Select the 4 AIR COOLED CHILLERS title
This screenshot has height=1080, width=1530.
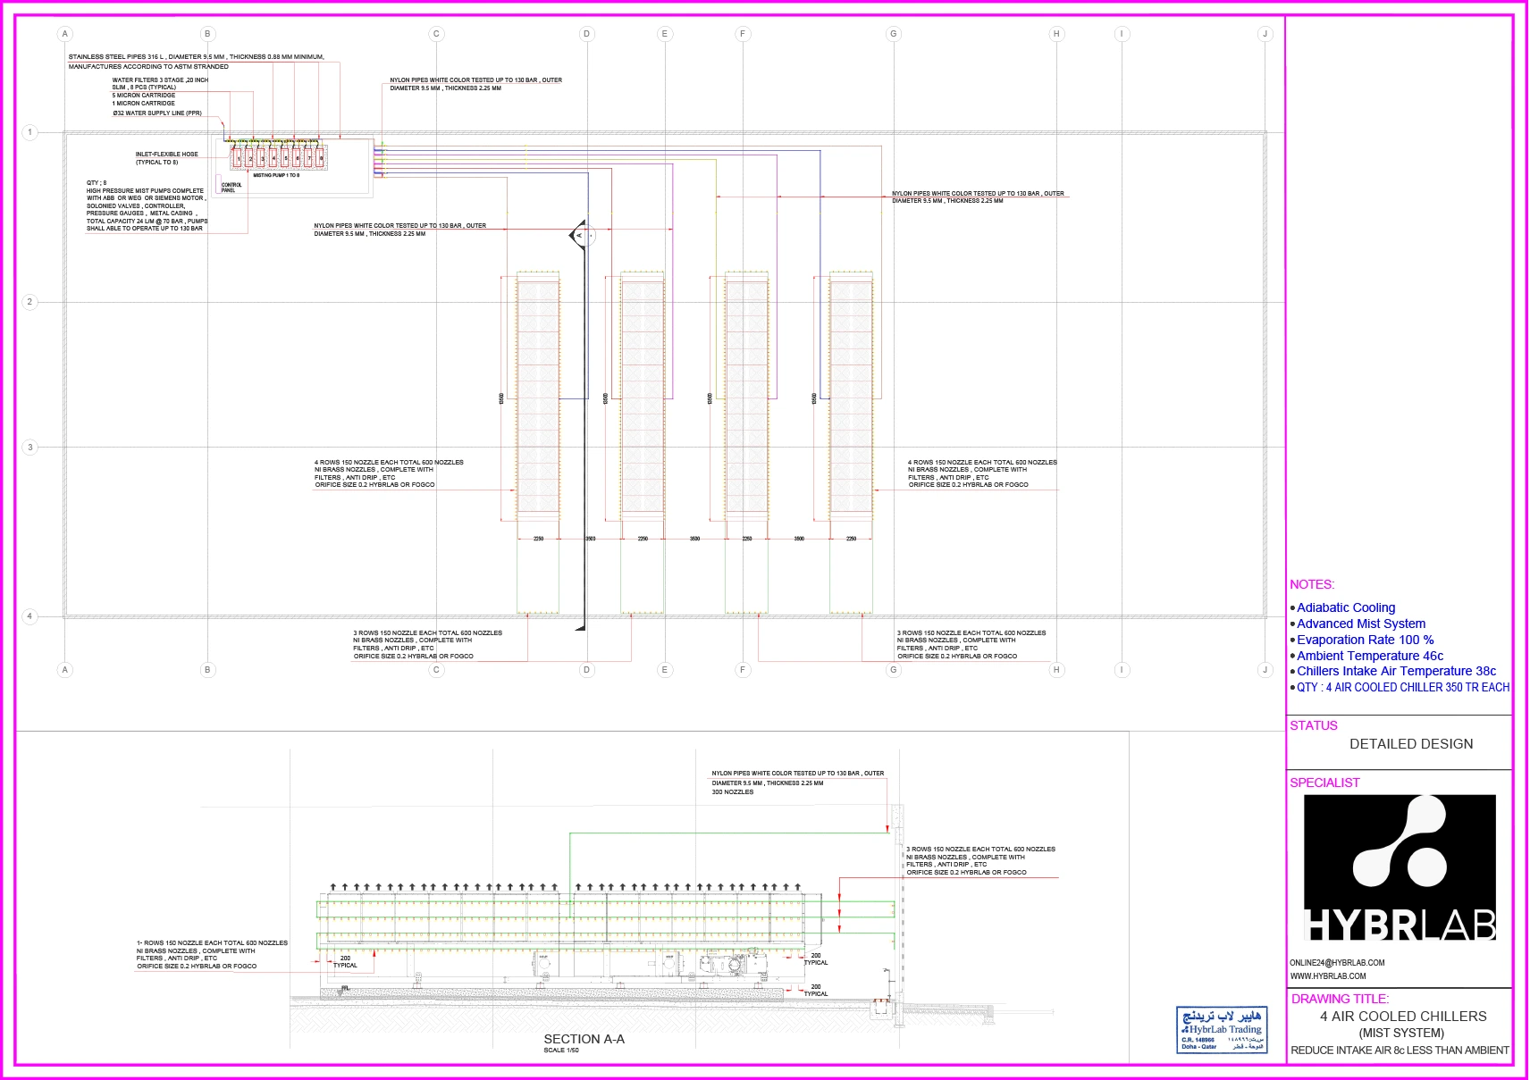tap(1403, 1017)
